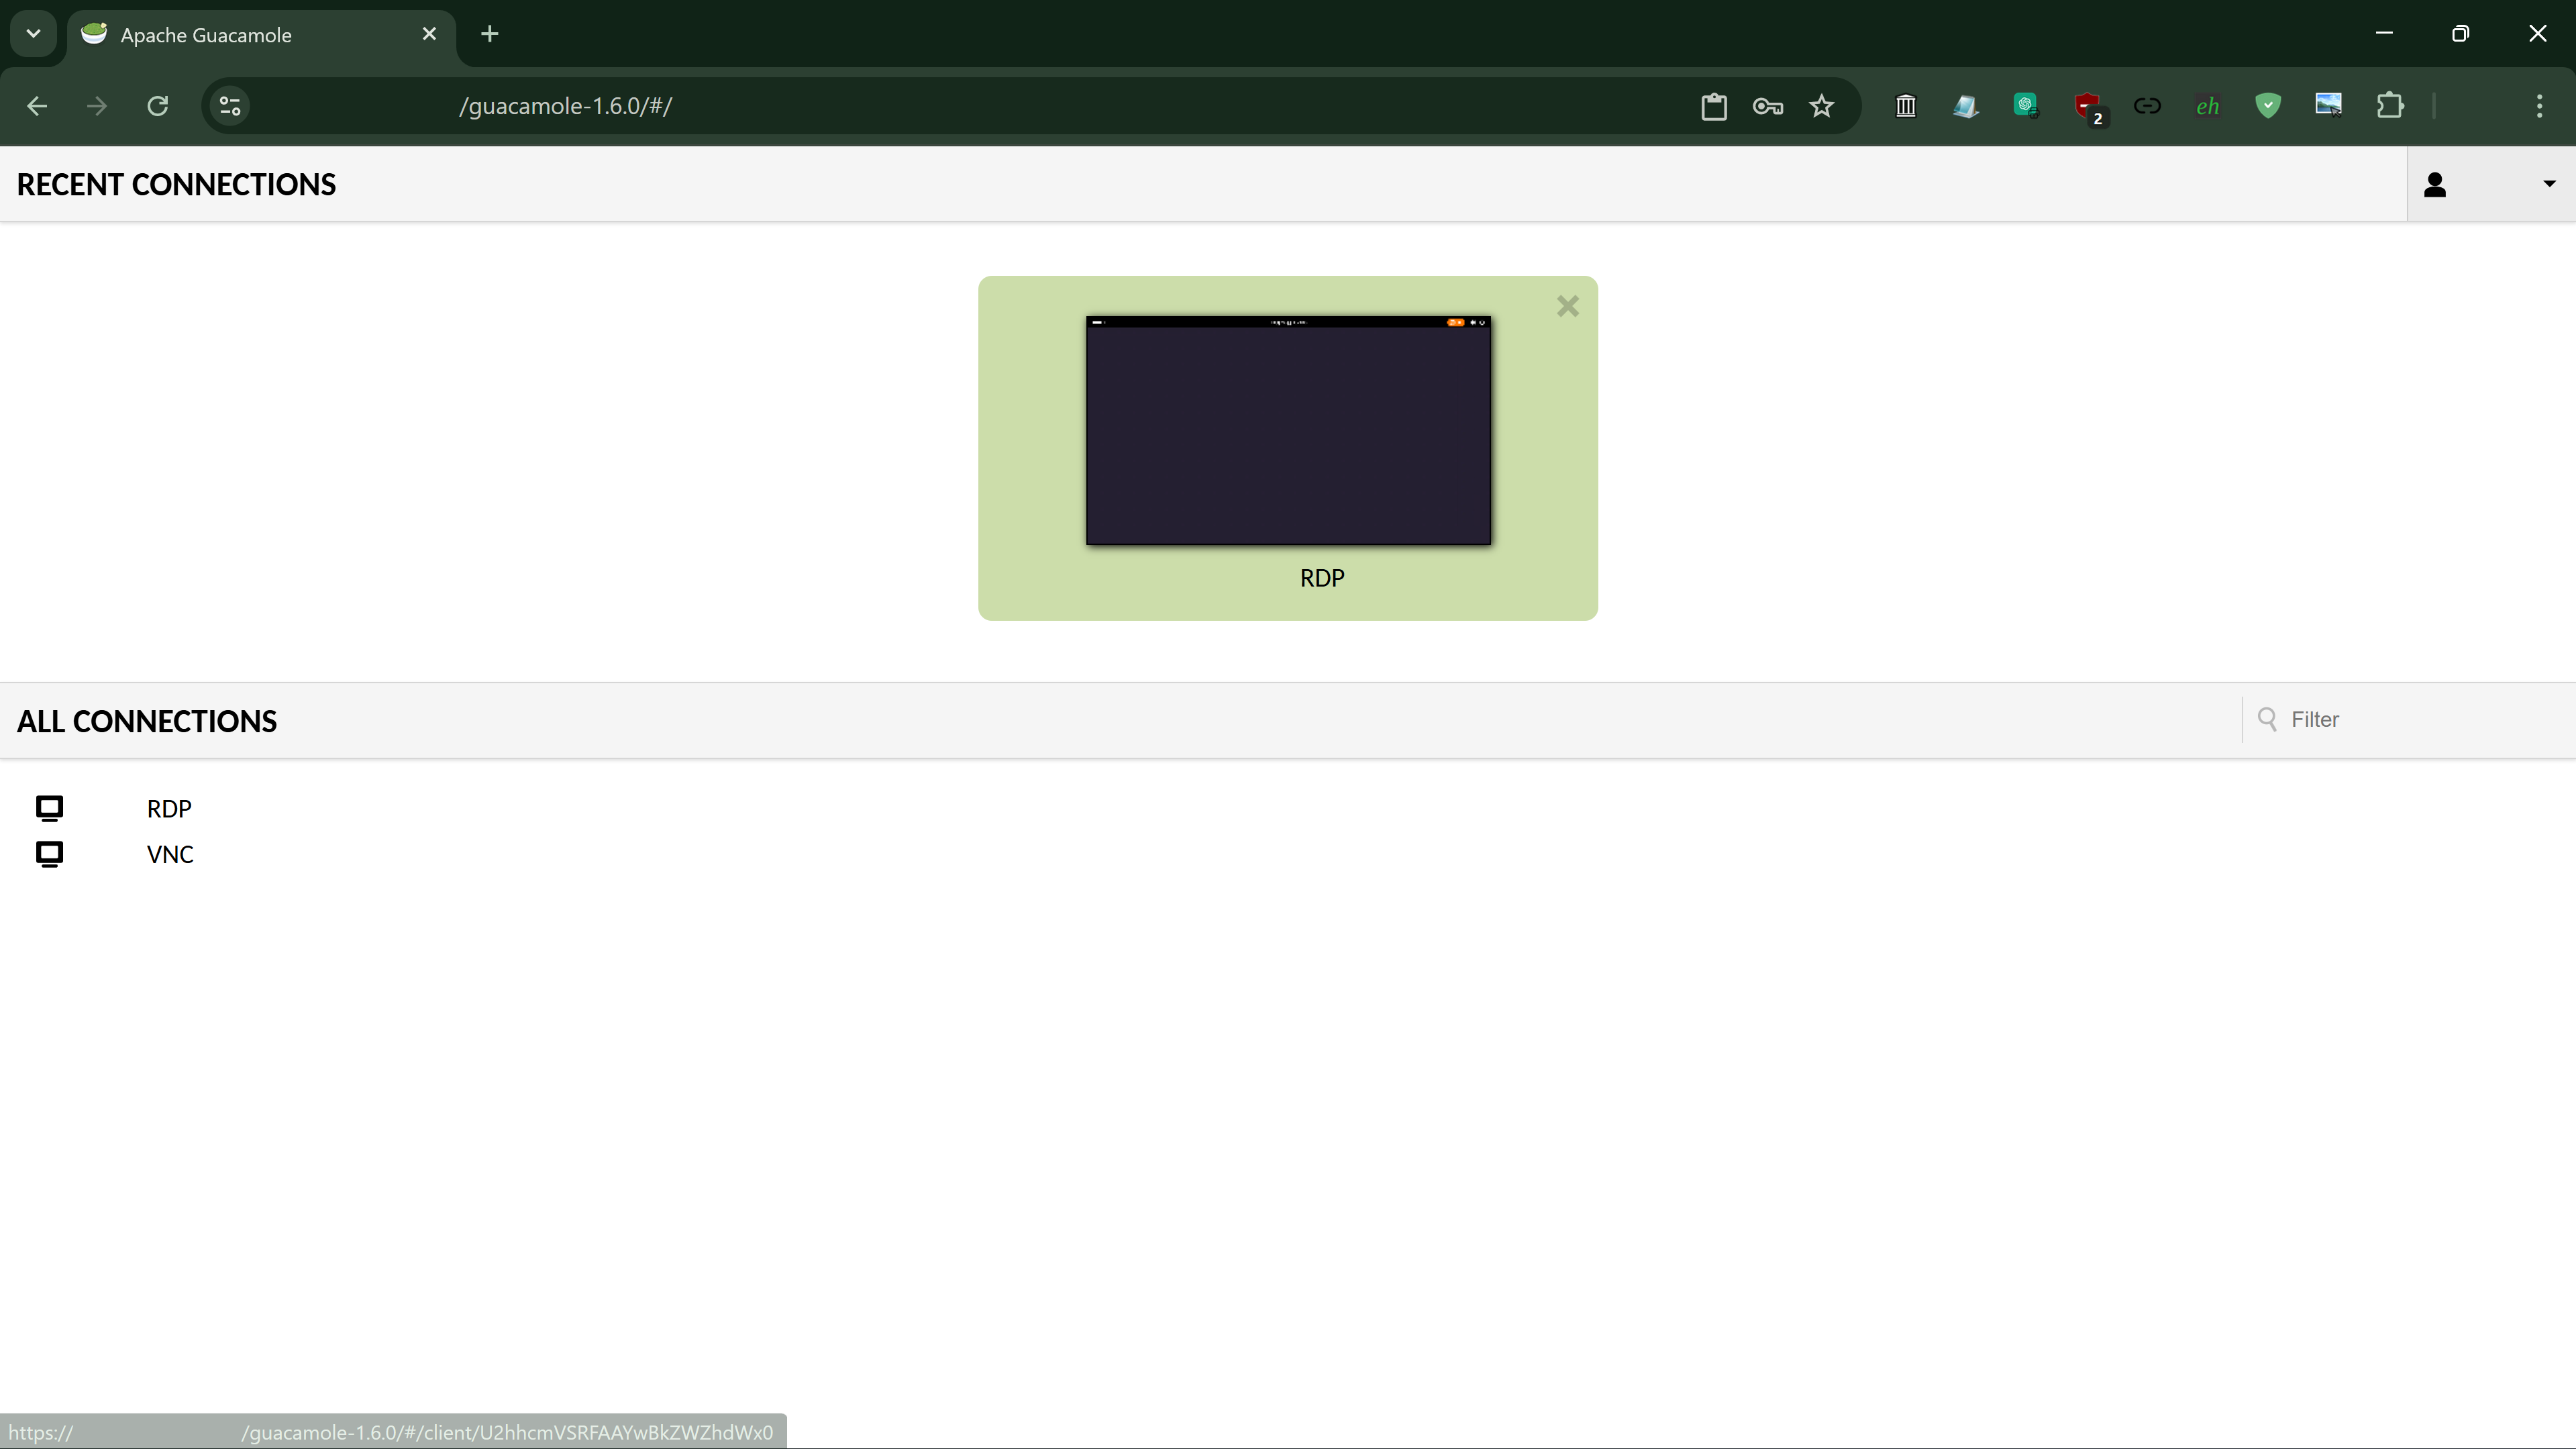2576x1449 pixels.
Task: Bookmark this page with star icon
Action: pos(1821,106)
